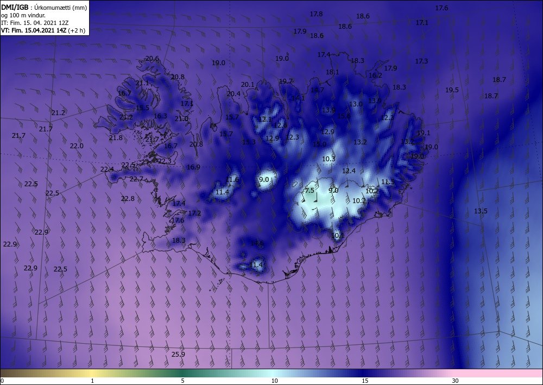Click the 12.1 value in the north

(266, 119)
